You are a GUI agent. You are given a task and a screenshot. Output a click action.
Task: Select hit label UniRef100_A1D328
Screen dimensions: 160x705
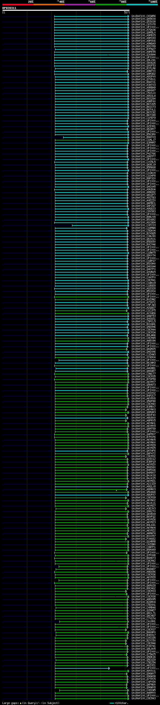[143, 288]
